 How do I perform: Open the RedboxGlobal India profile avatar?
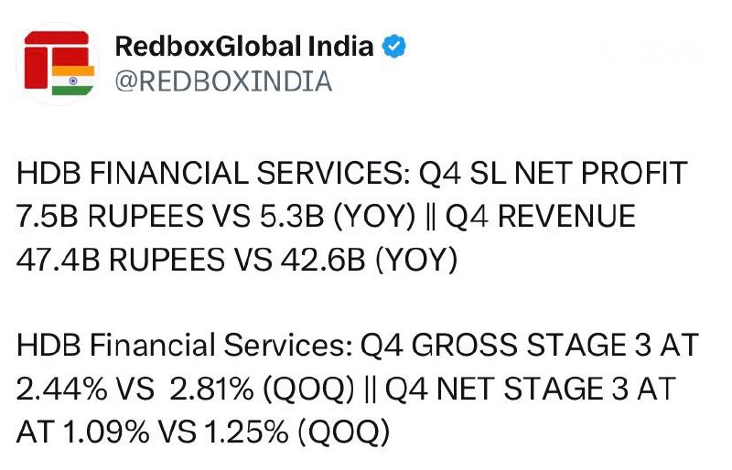58,62
